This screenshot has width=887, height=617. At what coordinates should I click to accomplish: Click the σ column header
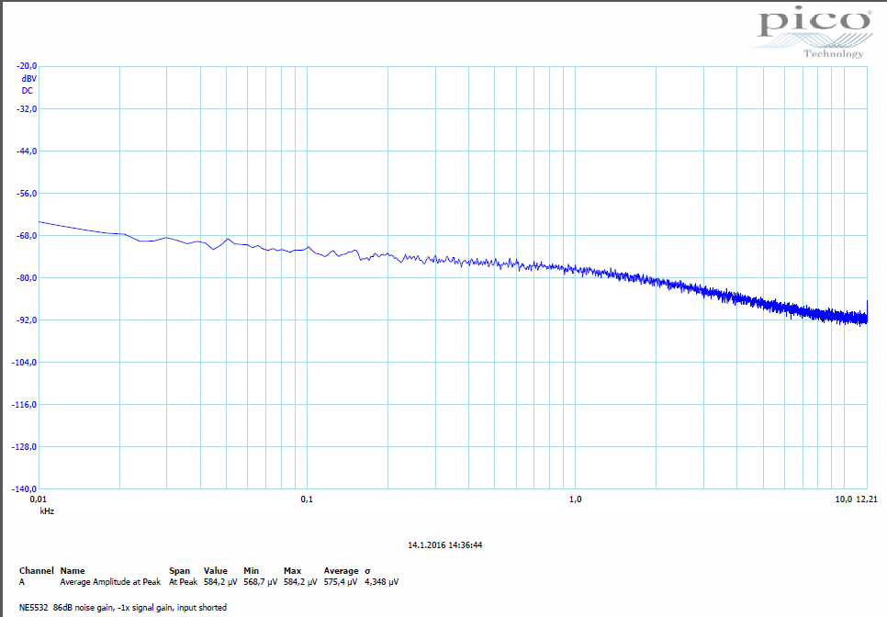[367, 571]
